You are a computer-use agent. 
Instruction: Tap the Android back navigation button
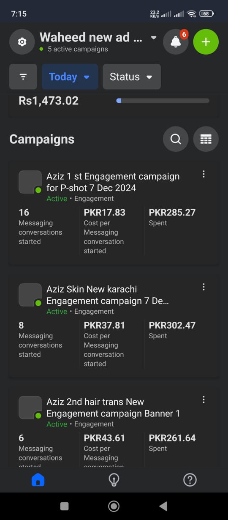pos(163,506)
